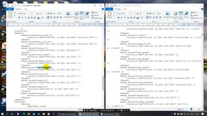Open Help icon in level_test.xml window
This screenshot has width=207, height=116.
[103, 9]
